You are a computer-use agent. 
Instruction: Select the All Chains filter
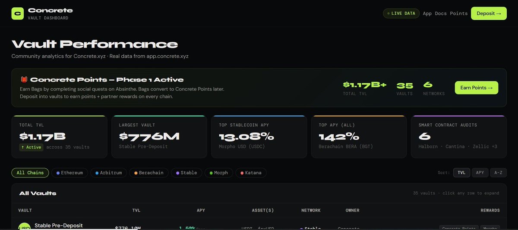[30, 173]
